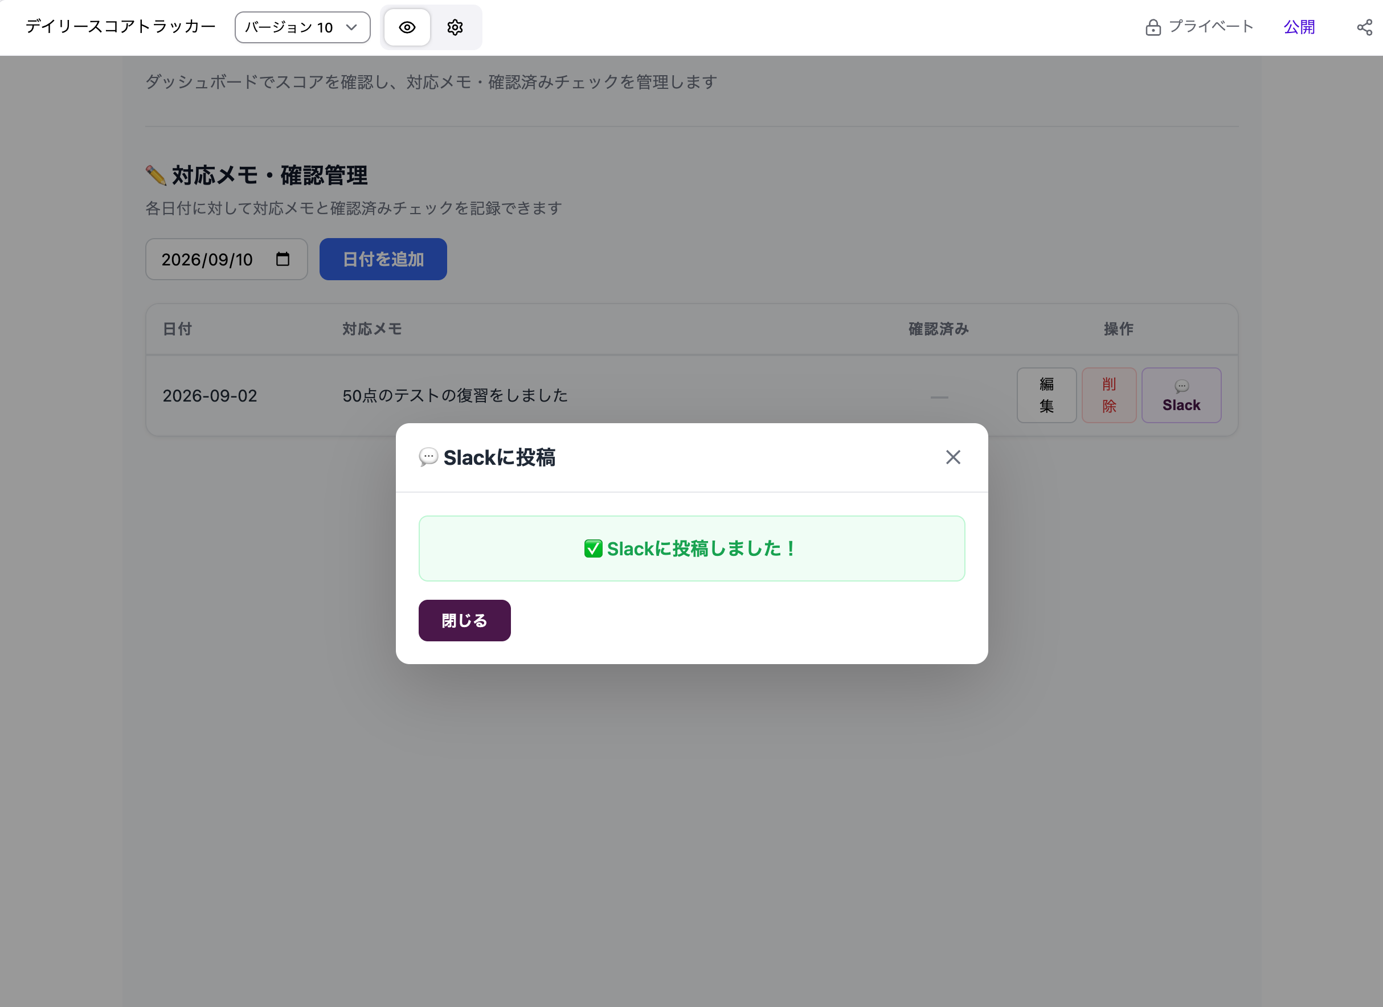1383x1007 pixels.
Task: Click the Slack button in the 2026-09-02 row
Action: coord(1181,395)
